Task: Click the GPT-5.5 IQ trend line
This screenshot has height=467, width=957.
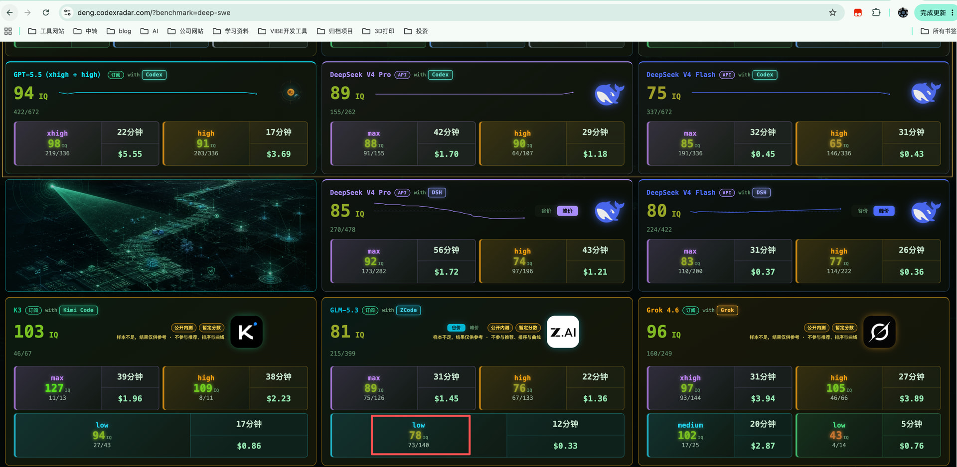Action: [x=158, y=93]
